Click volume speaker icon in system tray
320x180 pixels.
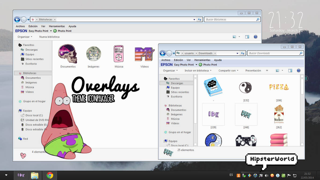point(267,175)
